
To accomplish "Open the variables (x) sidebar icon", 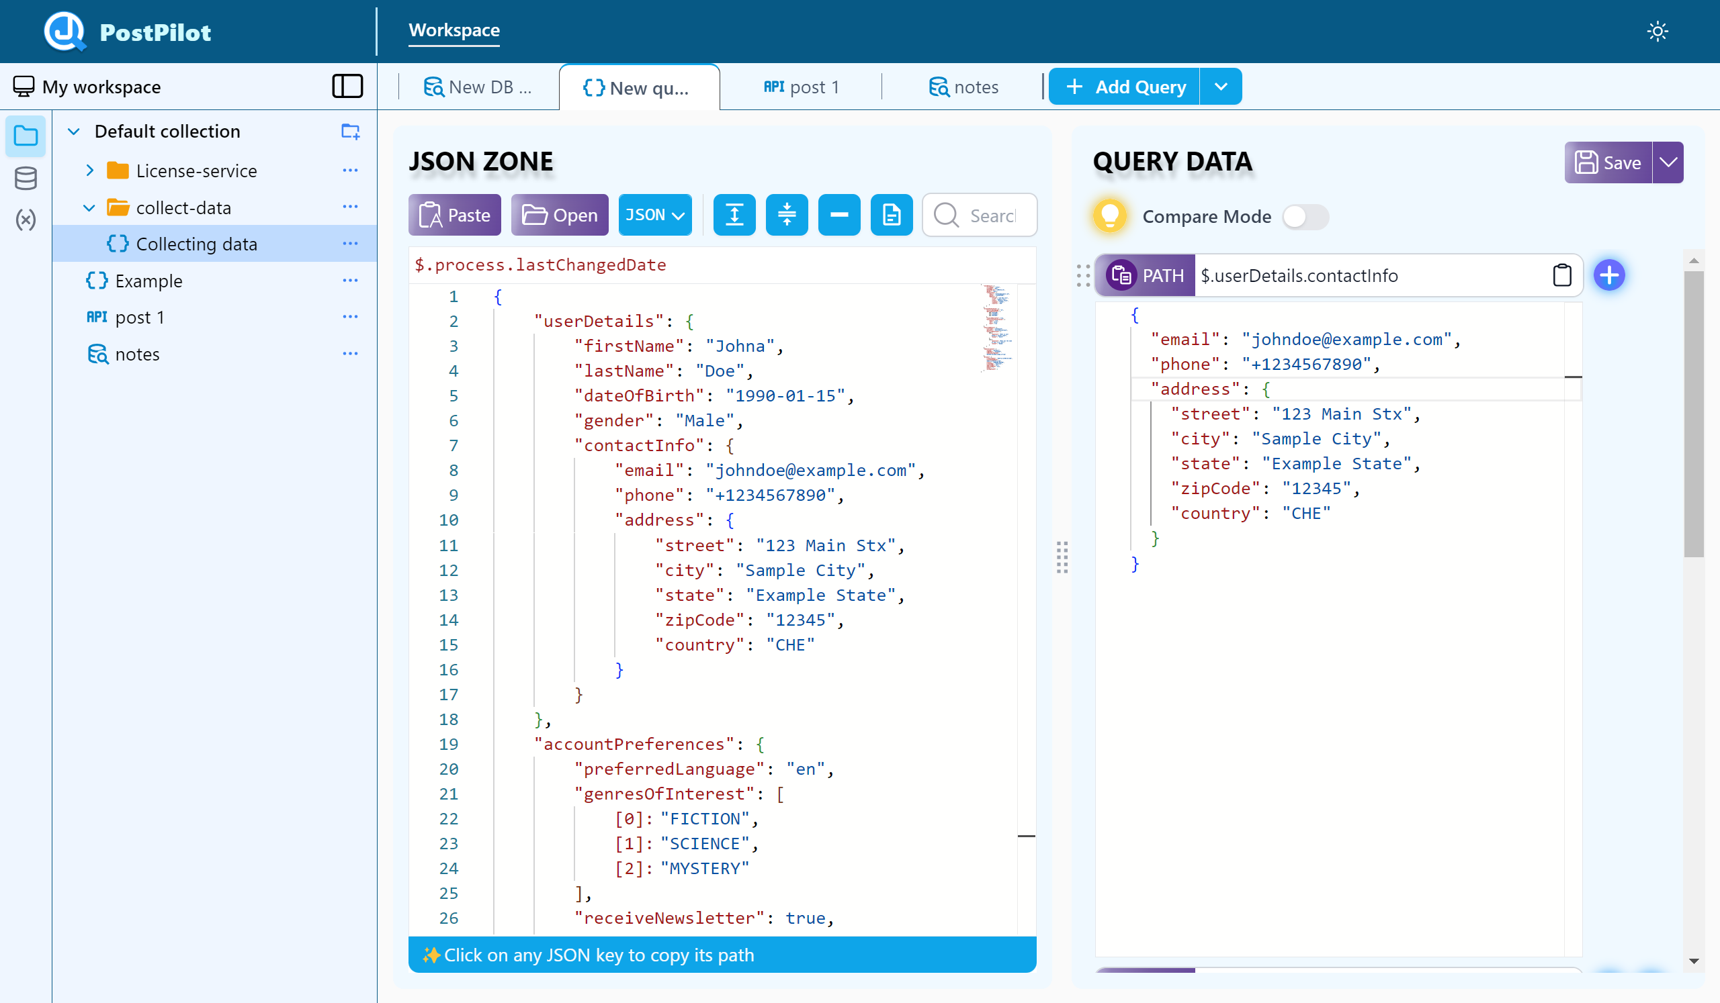I will click(26, 220).
